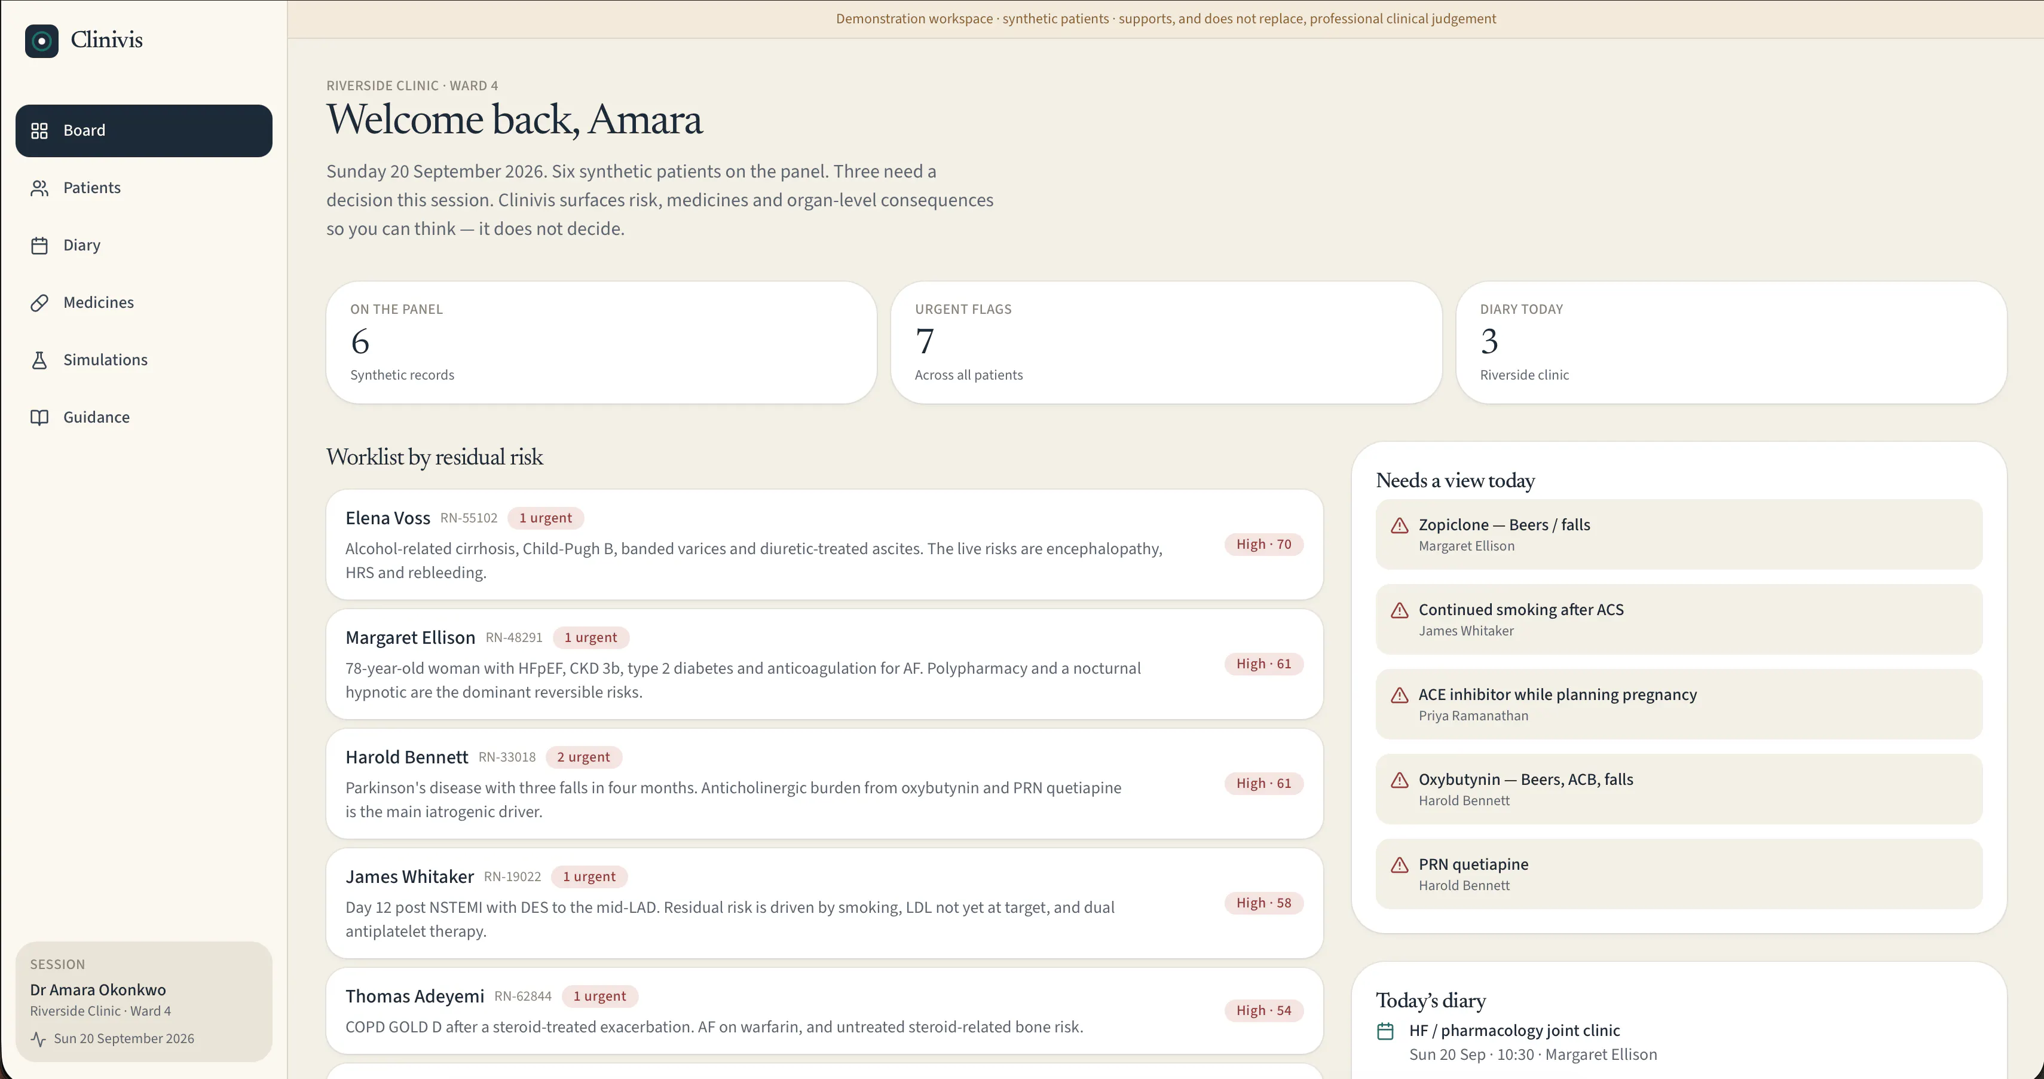This screenshot has height=1079, width=2044.
Task: Click Sun 20 September 2026 in Session box
Action: [124, 1038]
